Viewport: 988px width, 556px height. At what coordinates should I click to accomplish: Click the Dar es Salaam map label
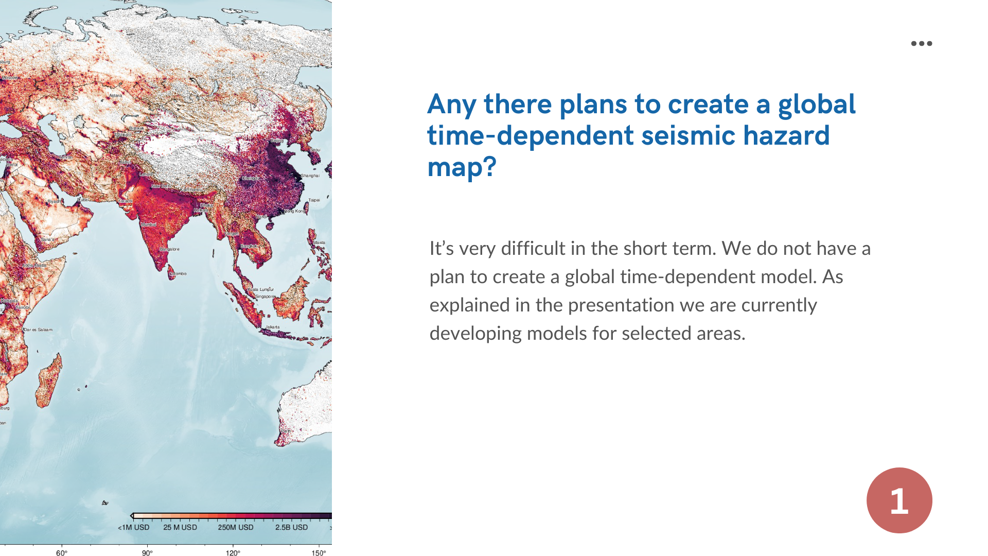(38, 329)
